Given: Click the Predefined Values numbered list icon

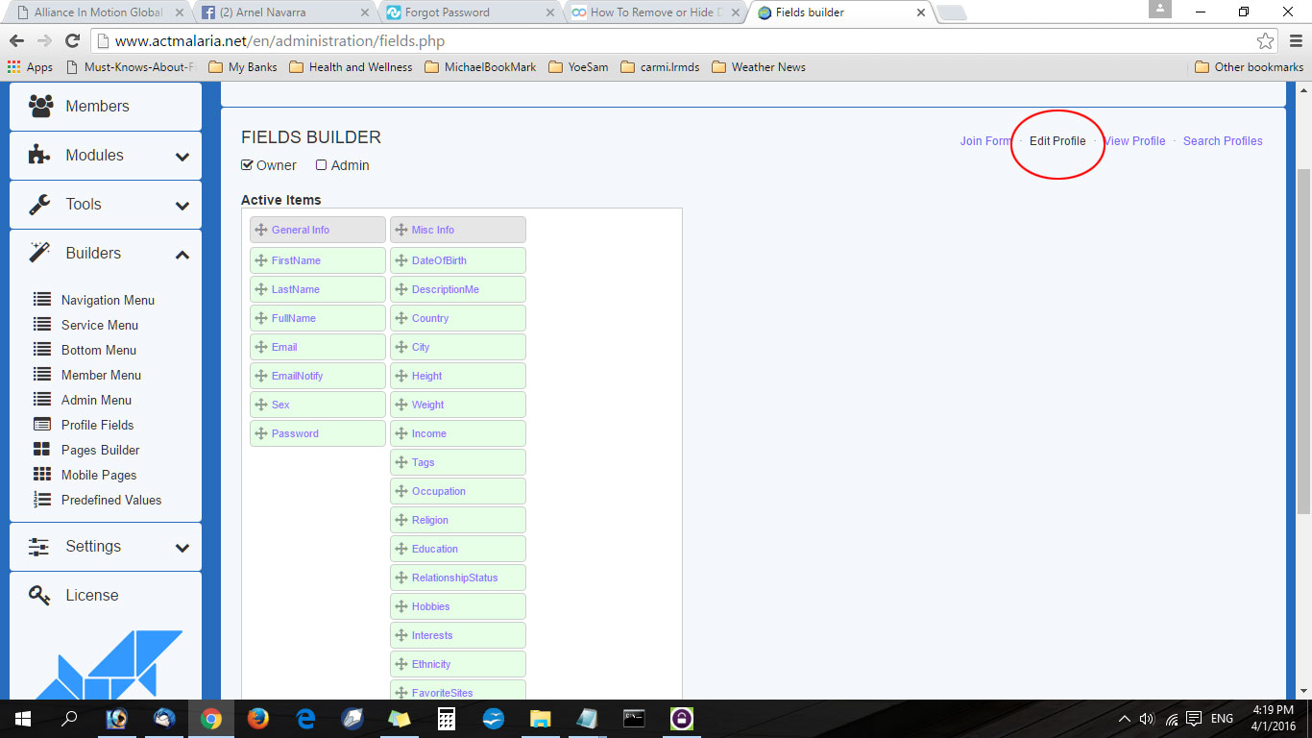Looking at the screenshot, I should pyautogui.click(x=42, y=500).
